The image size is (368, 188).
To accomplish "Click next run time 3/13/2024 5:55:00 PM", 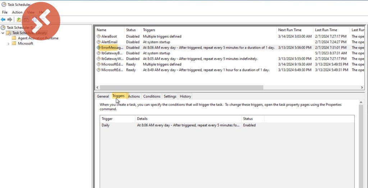I will coord(295,59).
